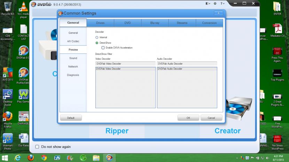Image resolution: width=289 pixels, height=162 pixels.
Task: Open the A/V Codec settings section
Action: [73, 41]
